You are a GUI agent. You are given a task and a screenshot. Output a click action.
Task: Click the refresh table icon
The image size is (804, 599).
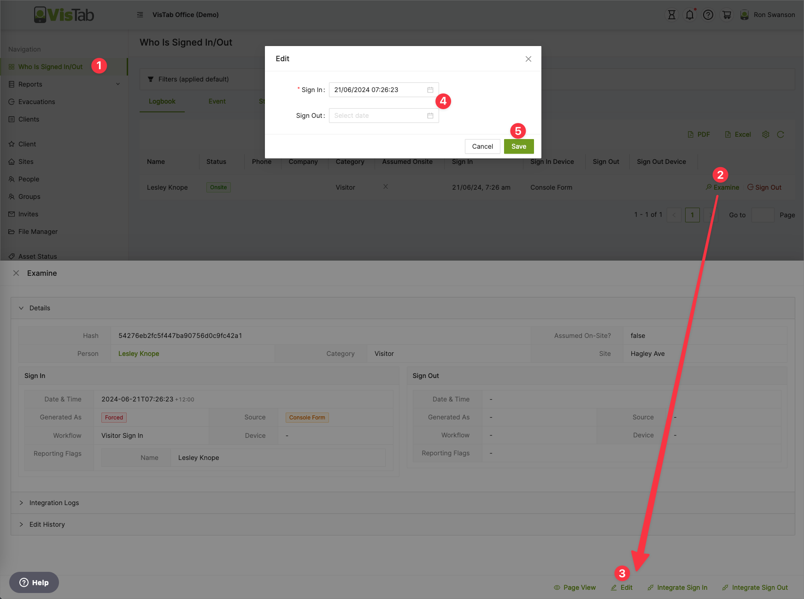coord(781,134)
